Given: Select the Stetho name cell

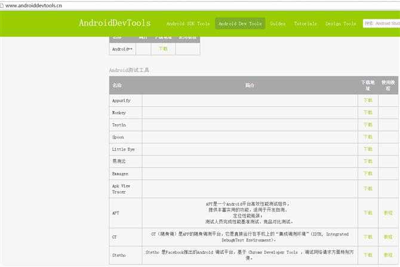Looking at the screenshot, I should click(x=126, y=255).
